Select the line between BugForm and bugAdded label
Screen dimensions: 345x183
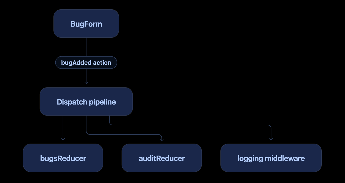86,47
